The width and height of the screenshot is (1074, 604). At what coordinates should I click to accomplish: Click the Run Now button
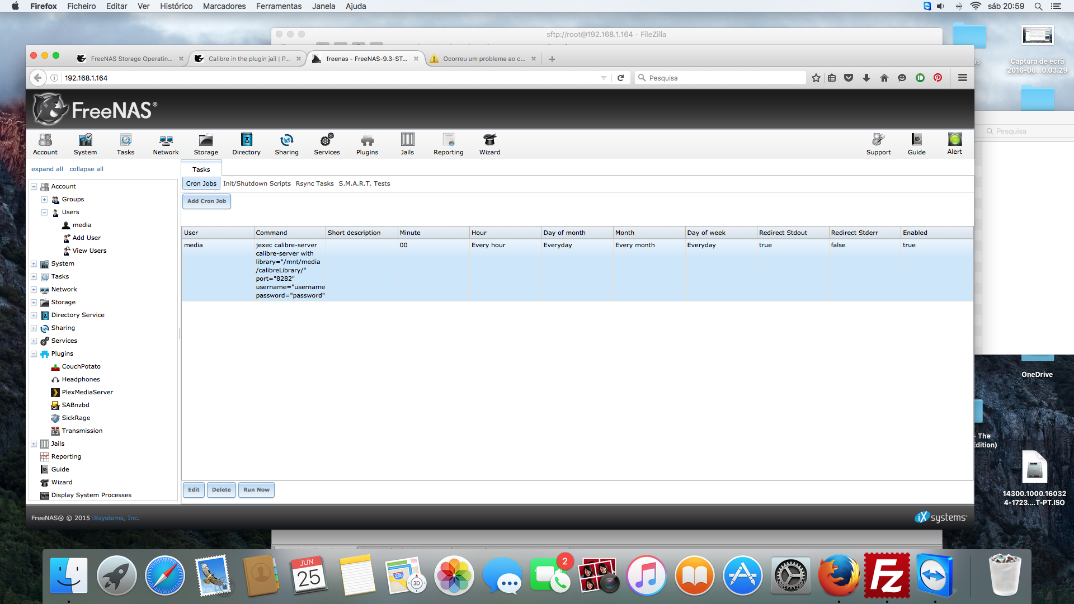click(x=256, y=490)
